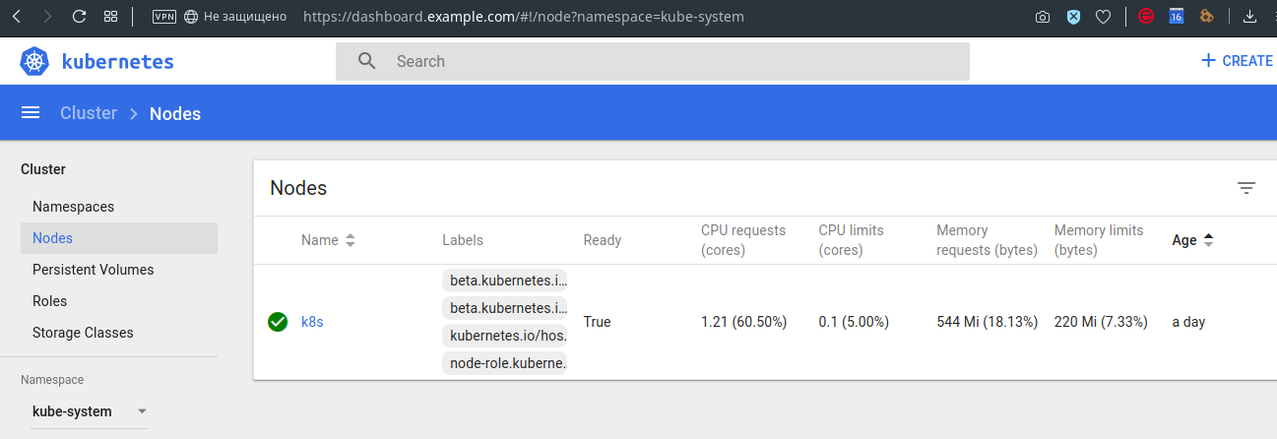Click the green ready status checkmark
The width and height of the screenshot is (1277, 439).
tap(278, 322)
